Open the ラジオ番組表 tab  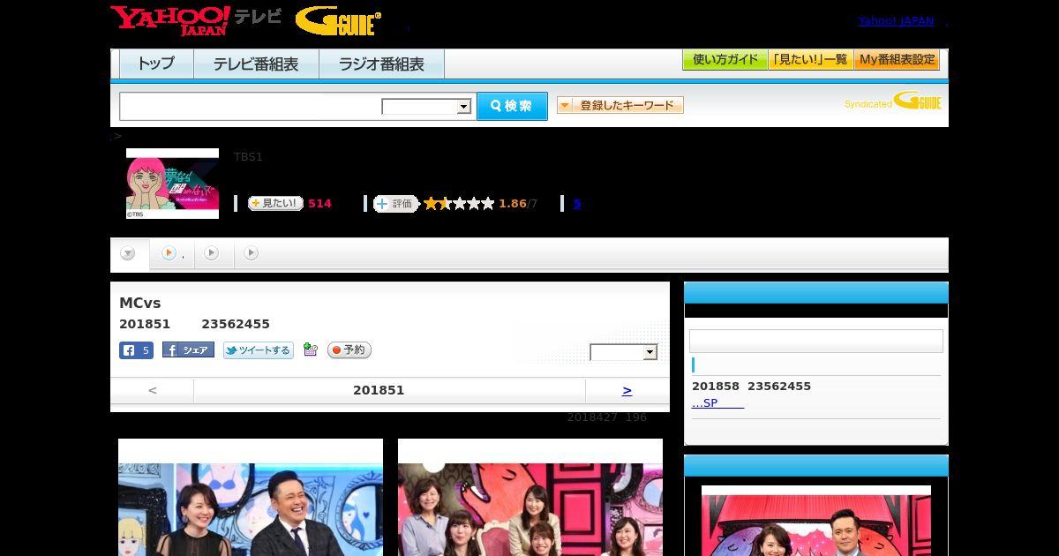pyautogui.click(x=381, y=64)
